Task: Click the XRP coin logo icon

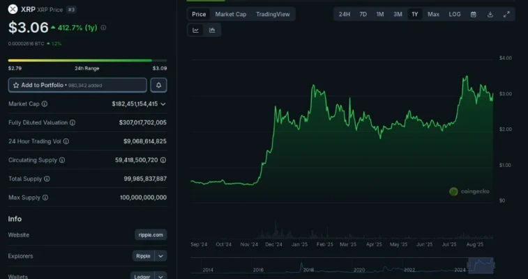Action: point(13,10)
